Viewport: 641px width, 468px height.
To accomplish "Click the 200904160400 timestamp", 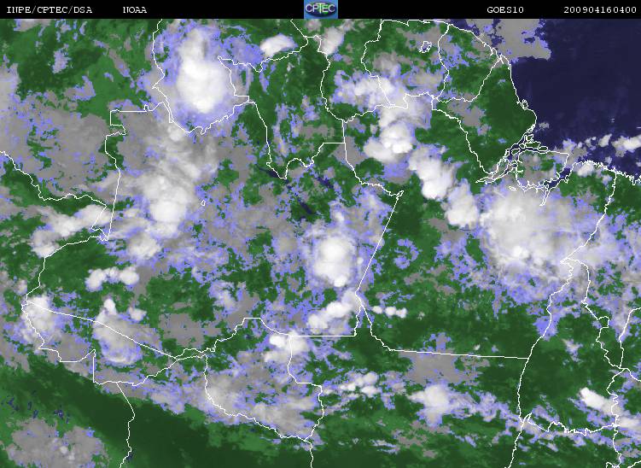I will pos(600,9).
